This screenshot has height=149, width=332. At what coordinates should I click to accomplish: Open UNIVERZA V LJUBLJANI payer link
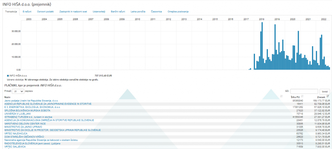18,114
